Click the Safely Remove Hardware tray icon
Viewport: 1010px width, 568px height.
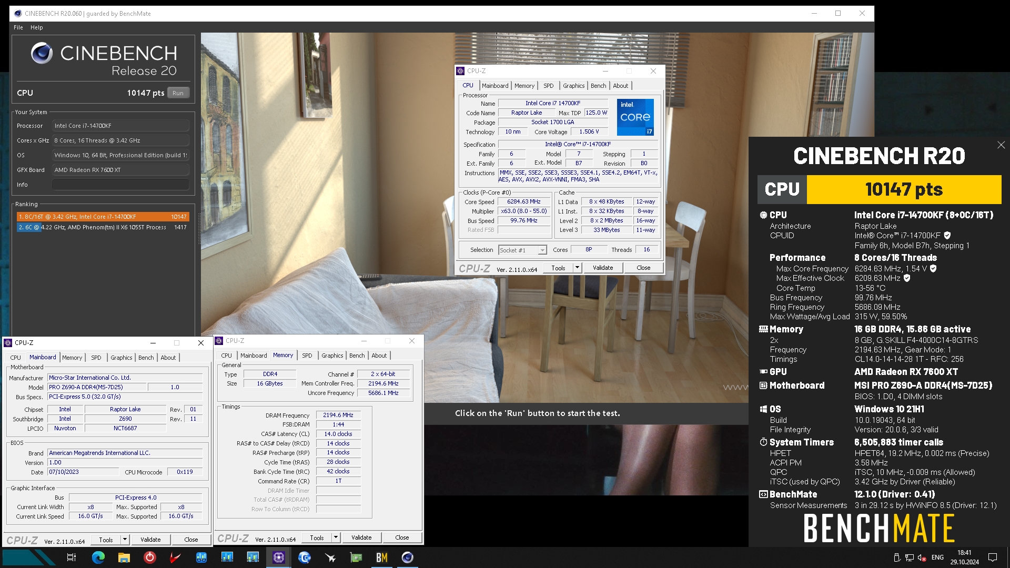pyautogui.click(x=897, y=557)
